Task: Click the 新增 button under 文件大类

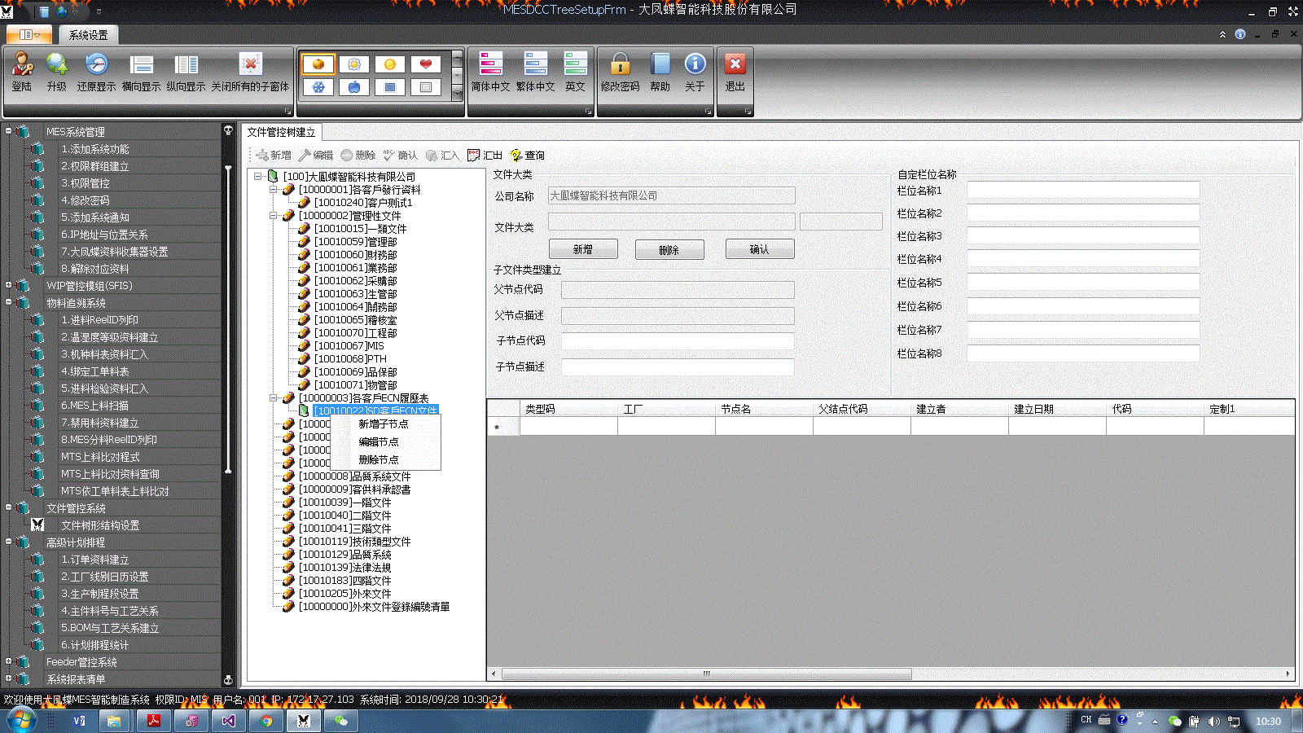Action: tap(583, 249)
